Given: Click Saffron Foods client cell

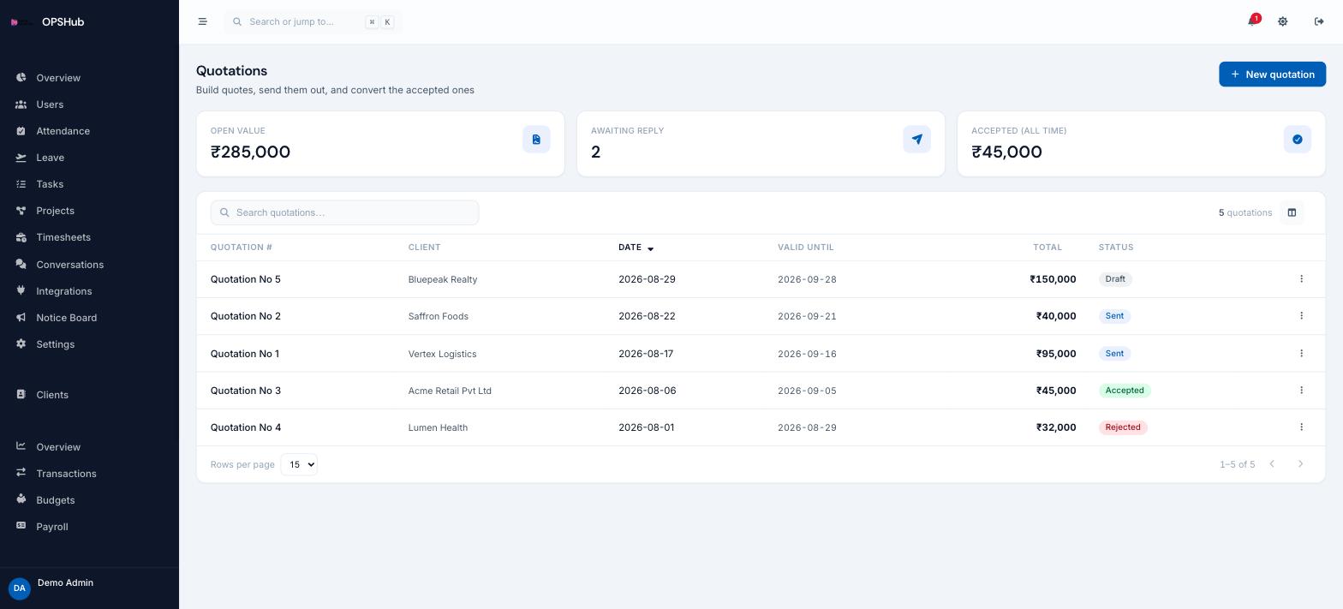Looking at the screenshot, I should [x=439, y=316].
